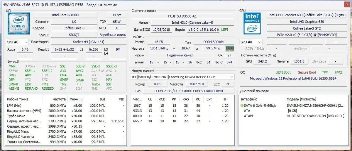Click the green SATA drive status icon
352x151 pixels.
coord(242,105)
